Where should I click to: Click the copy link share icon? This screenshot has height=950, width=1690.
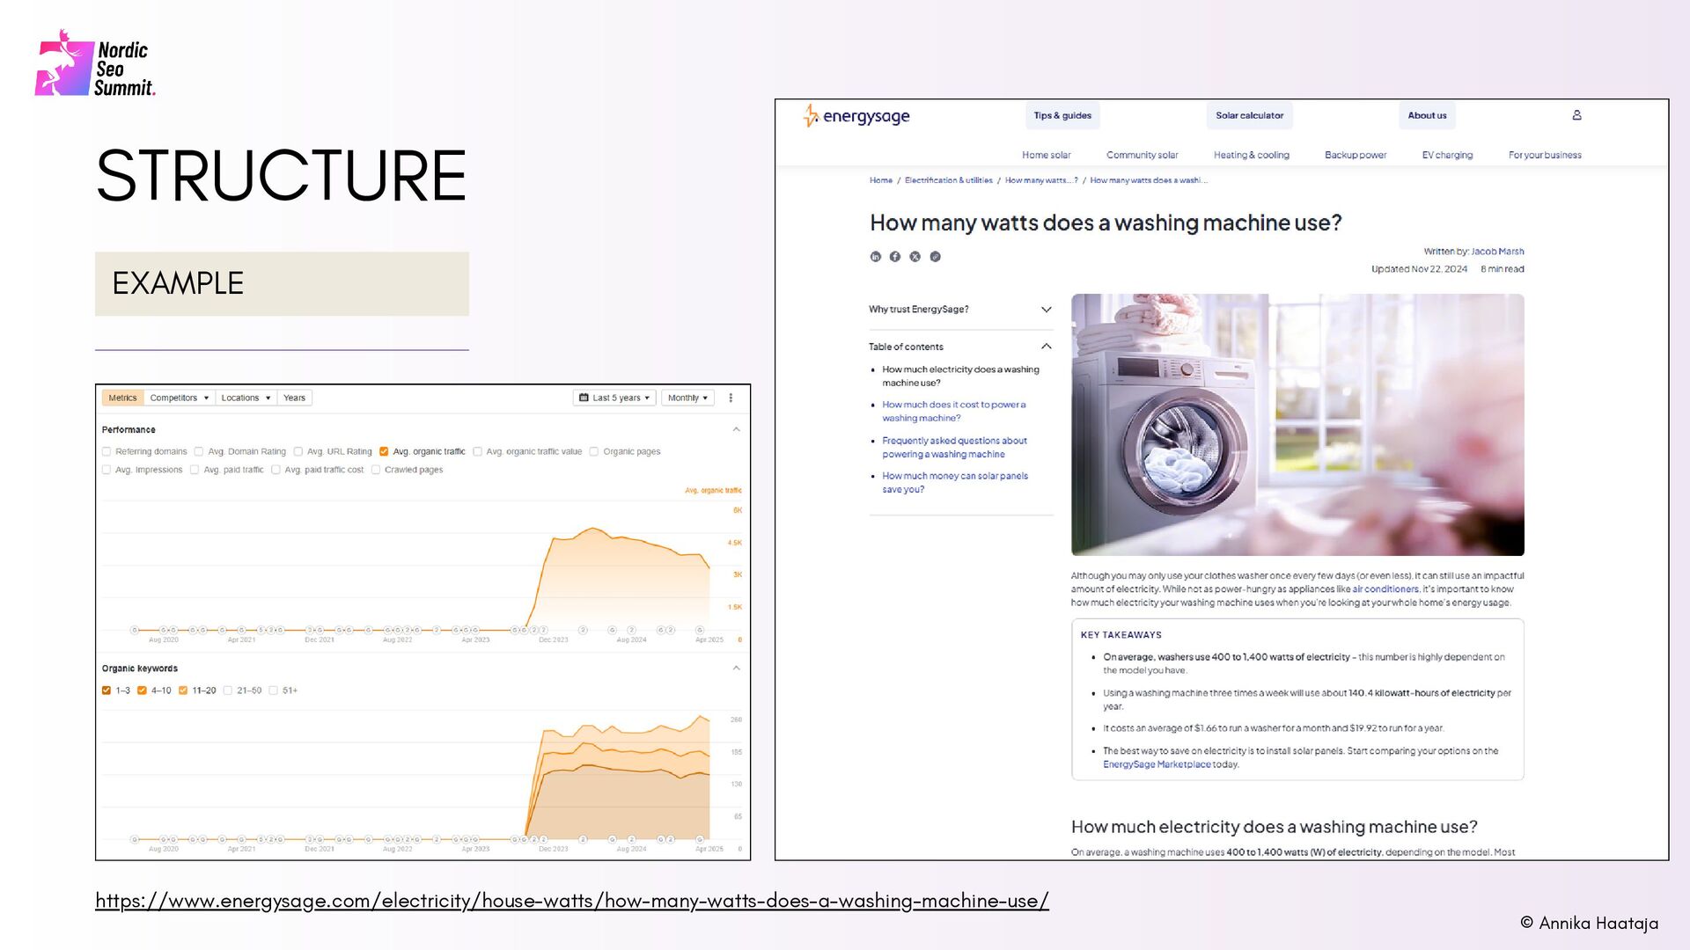[935, 257]
